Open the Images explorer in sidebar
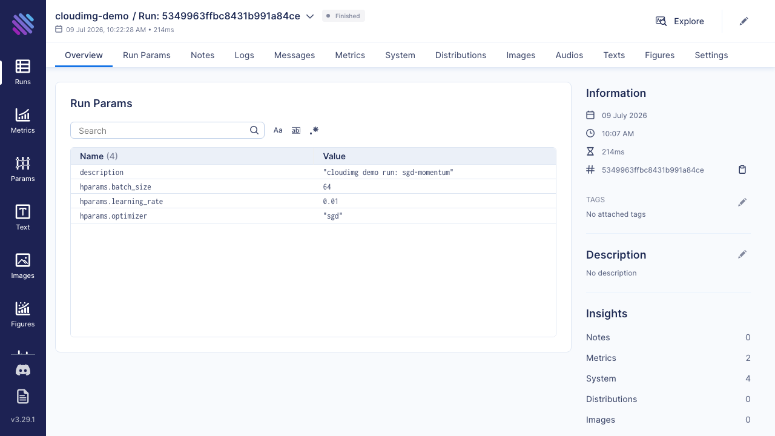775x436 pixels. pyautogui.click(x=23, y=266)
